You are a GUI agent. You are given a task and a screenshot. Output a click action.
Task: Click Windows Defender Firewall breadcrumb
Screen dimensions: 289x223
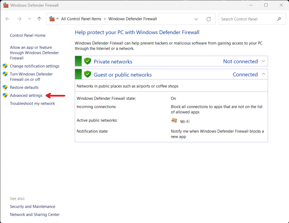132,19
